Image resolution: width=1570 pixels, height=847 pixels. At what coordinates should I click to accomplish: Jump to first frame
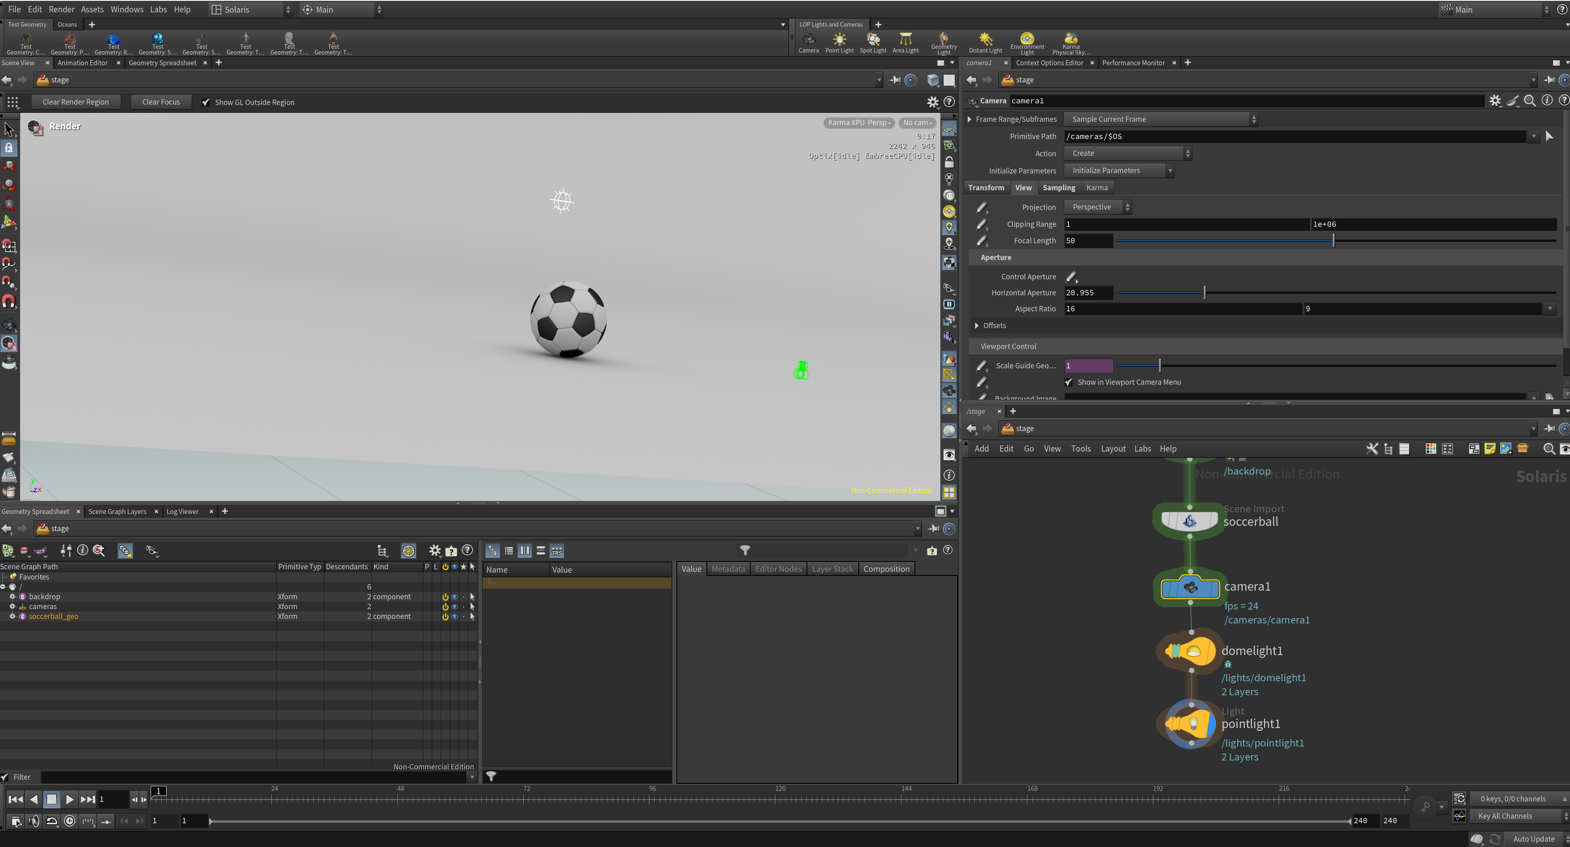[16, 799]
